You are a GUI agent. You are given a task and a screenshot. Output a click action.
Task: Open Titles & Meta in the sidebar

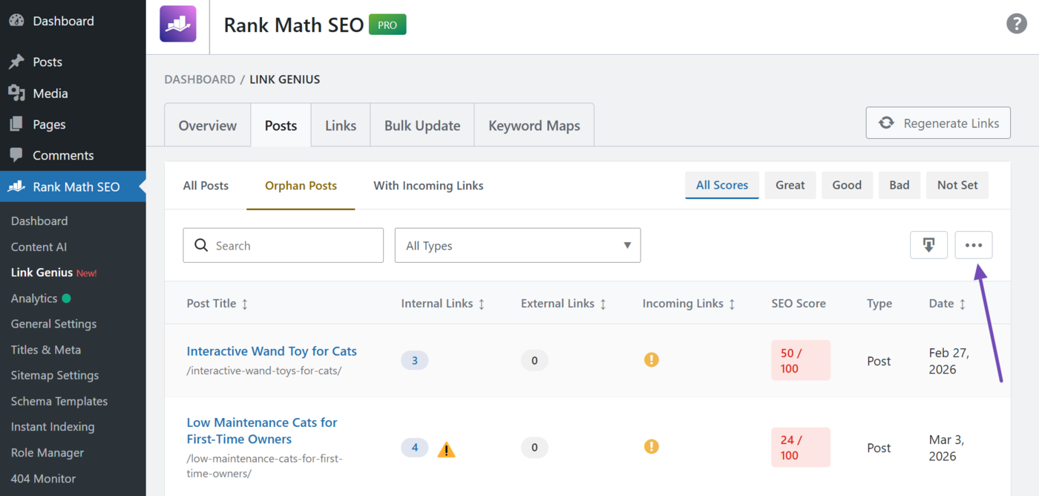46,350
